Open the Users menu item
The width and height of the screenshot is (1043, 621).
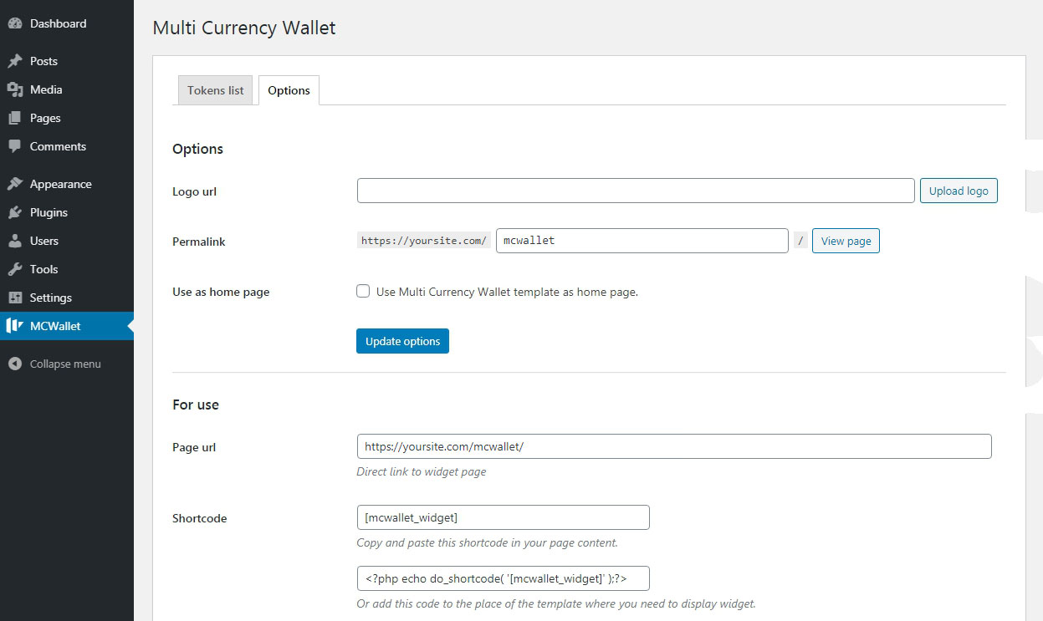(x=67, y=241)
